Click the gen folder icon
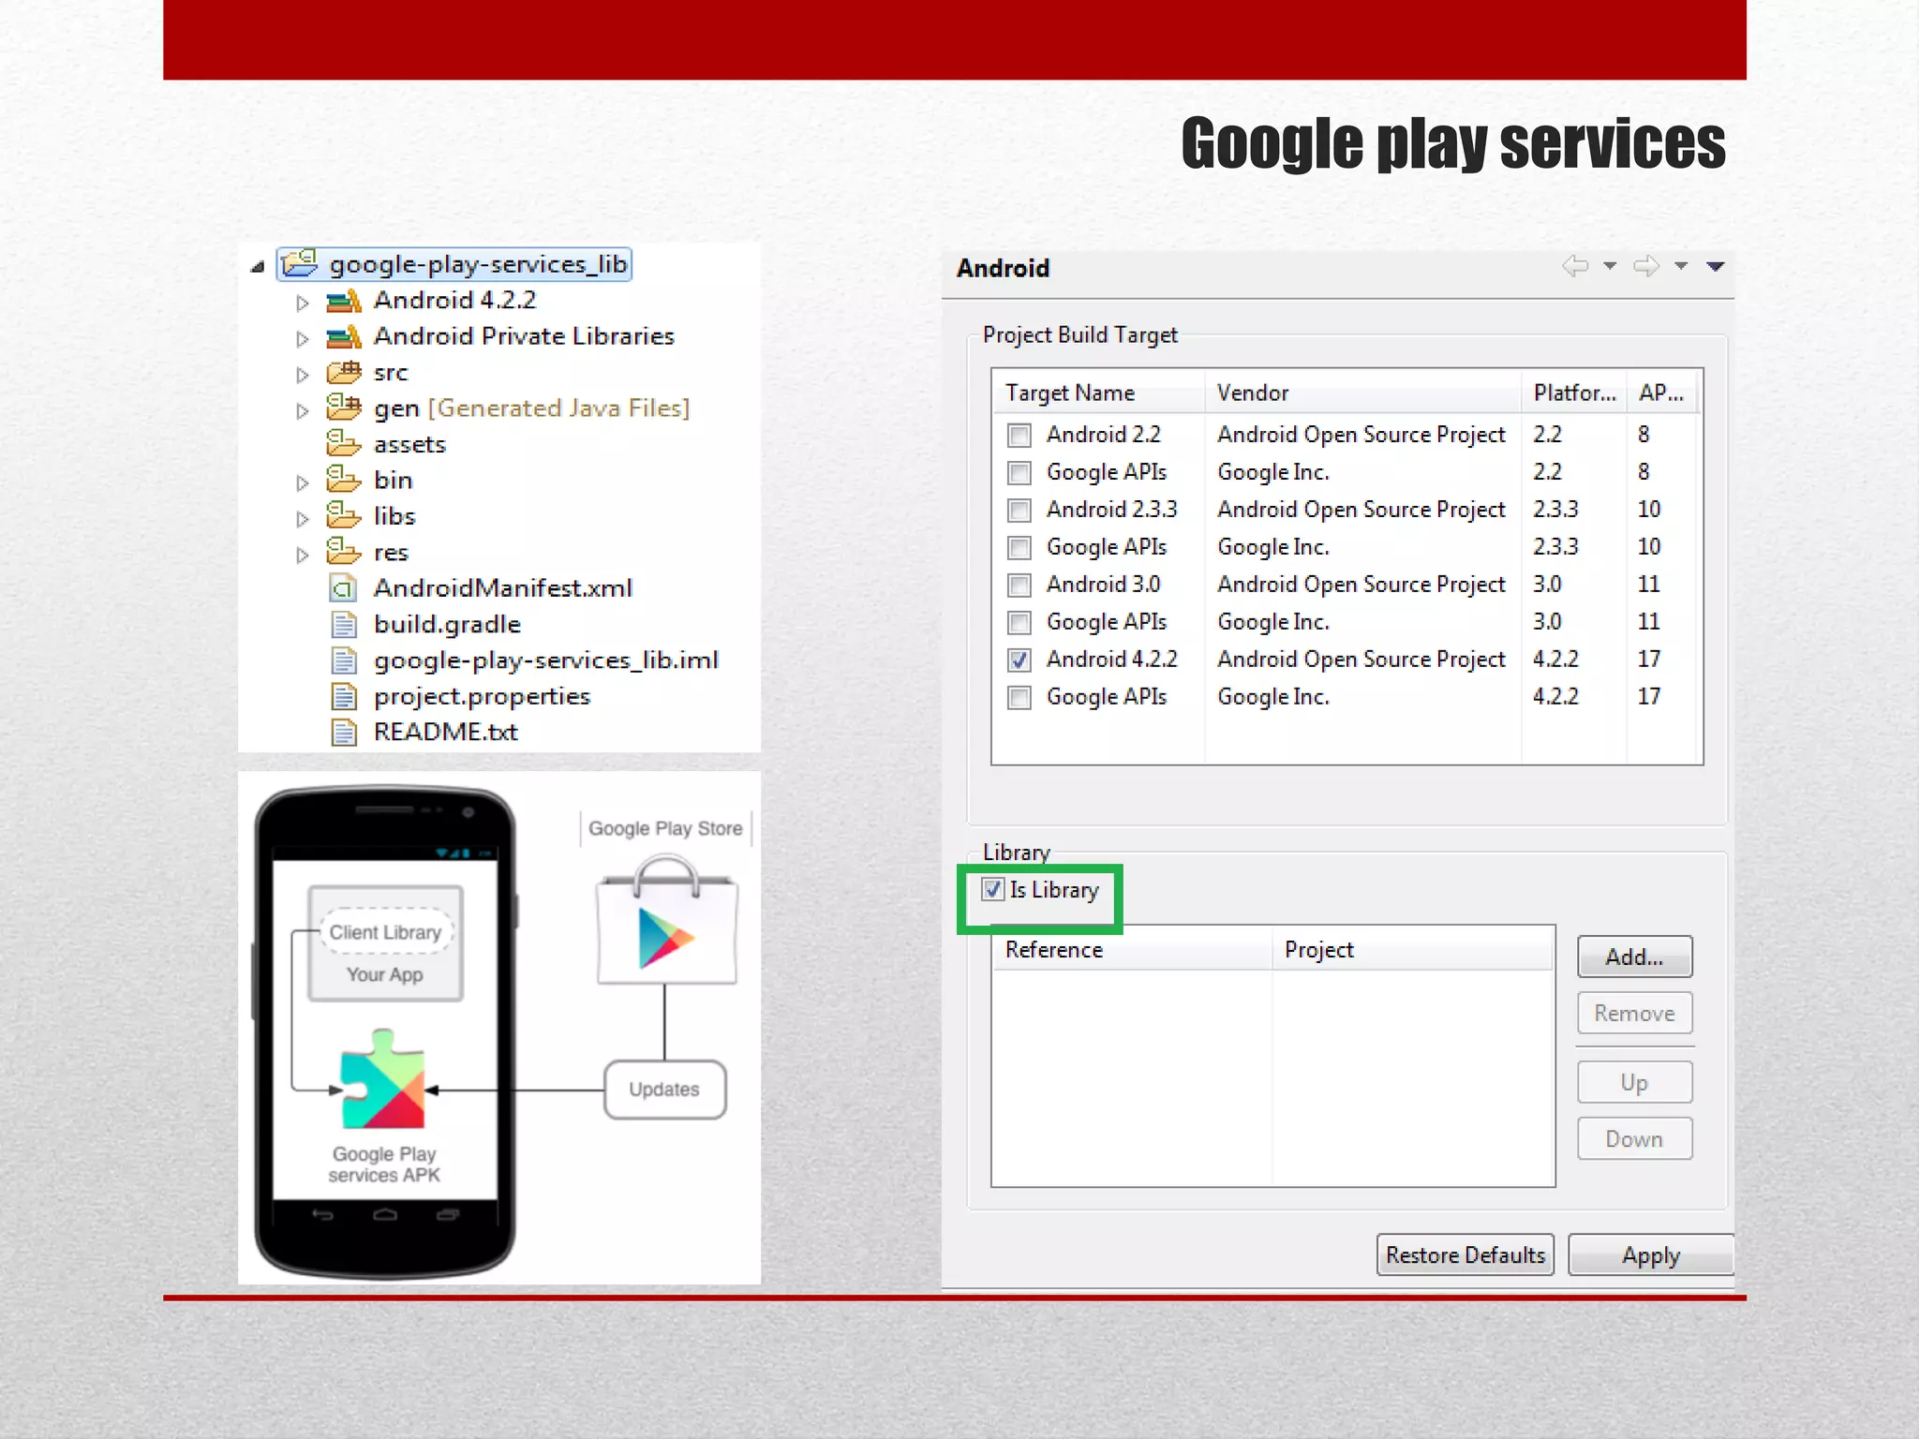The width and height of the screenshot is (1919, 1439). (343, 408)
